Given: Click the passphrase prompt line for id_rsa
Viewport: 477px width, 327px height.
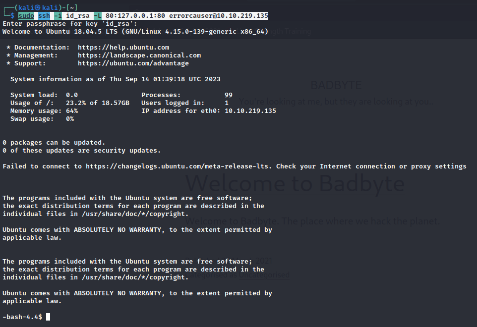Looking at the screenshot, I should tap(70, 24).
